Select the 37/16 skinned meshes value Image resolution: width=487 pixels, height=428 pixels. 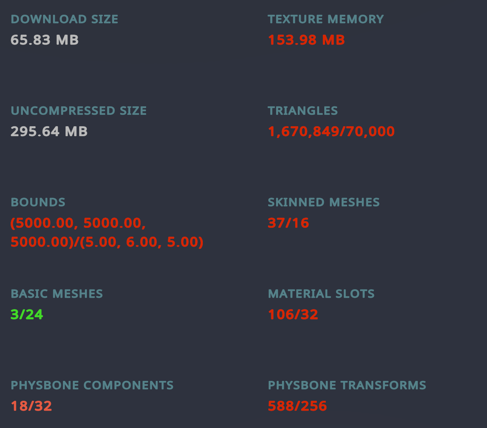pyautogui.click(x=288, y=223)
